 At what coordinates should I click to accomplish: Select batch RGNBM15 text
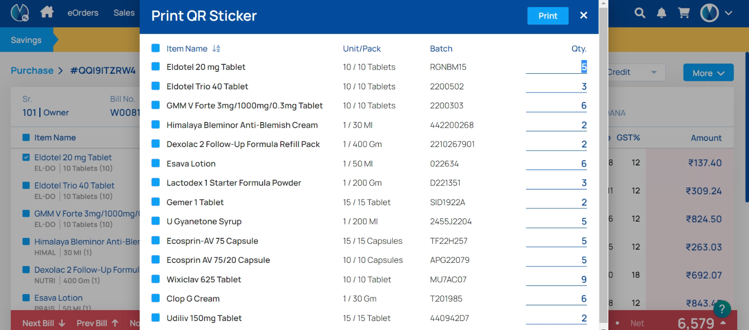[x=448, y=67]
